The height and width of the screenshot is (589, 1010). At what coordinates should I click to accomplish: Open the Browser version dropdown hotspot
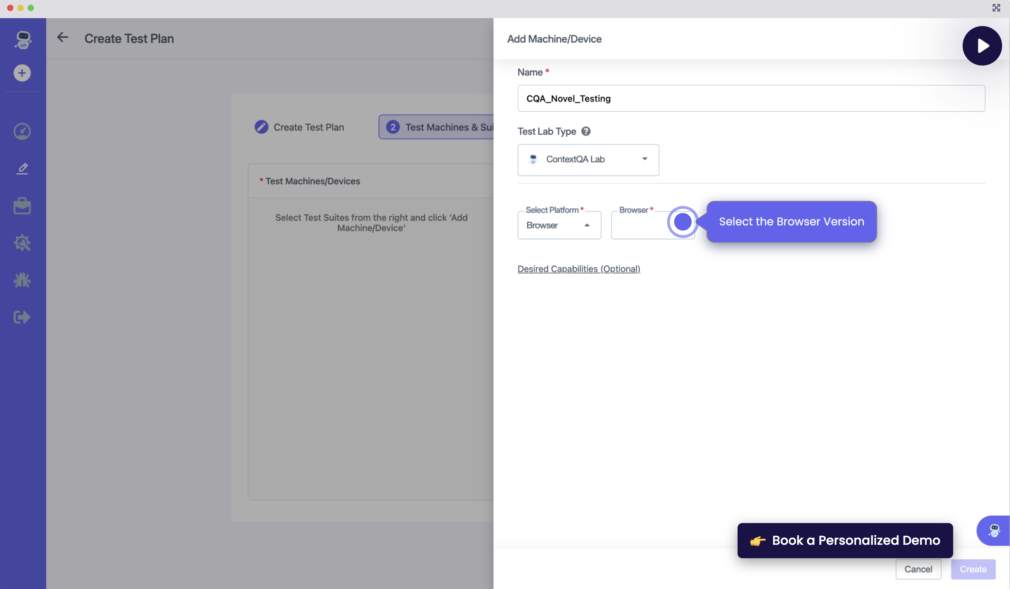(682, 221)
